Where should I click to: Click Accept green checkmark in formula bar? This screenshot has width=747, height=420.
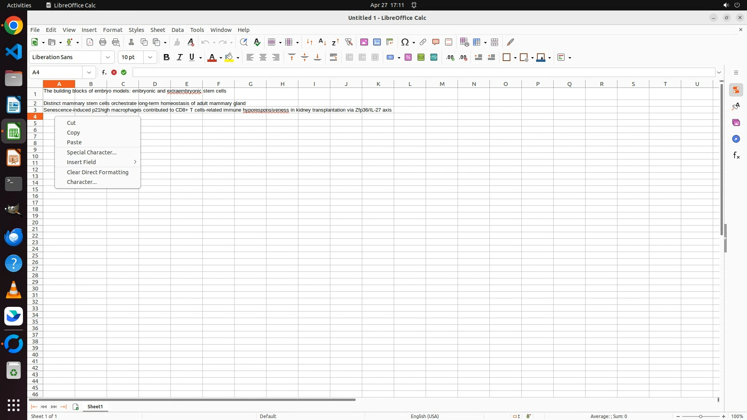coord(124,72)
